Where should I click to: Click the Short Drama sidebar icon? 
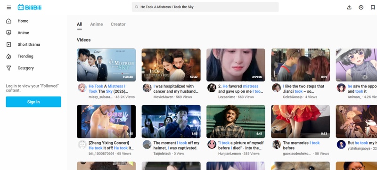pos(8,44)
